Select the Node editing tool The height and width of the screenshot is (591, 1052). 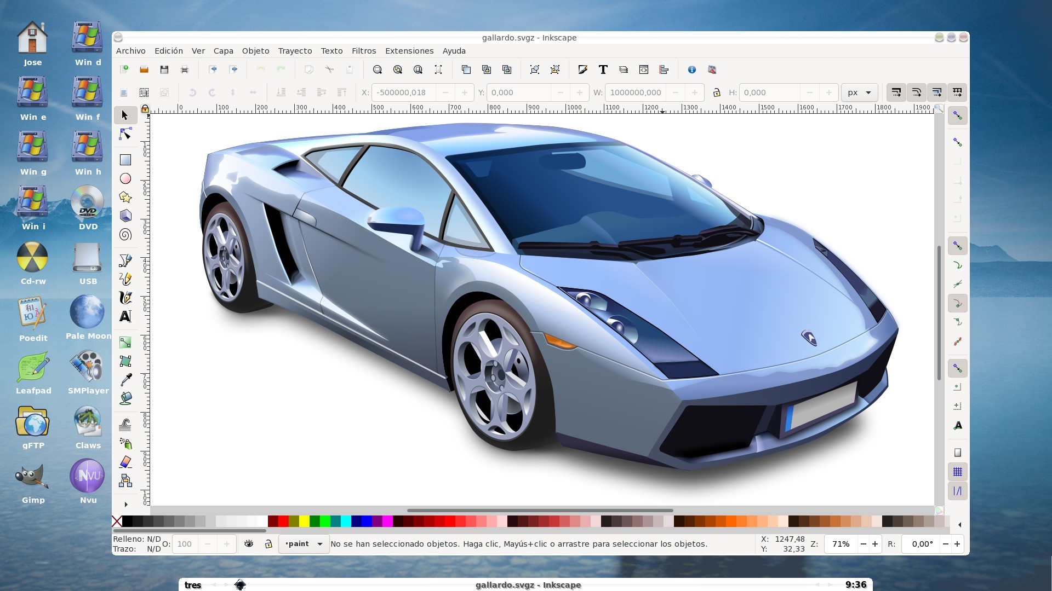[125, 134]
